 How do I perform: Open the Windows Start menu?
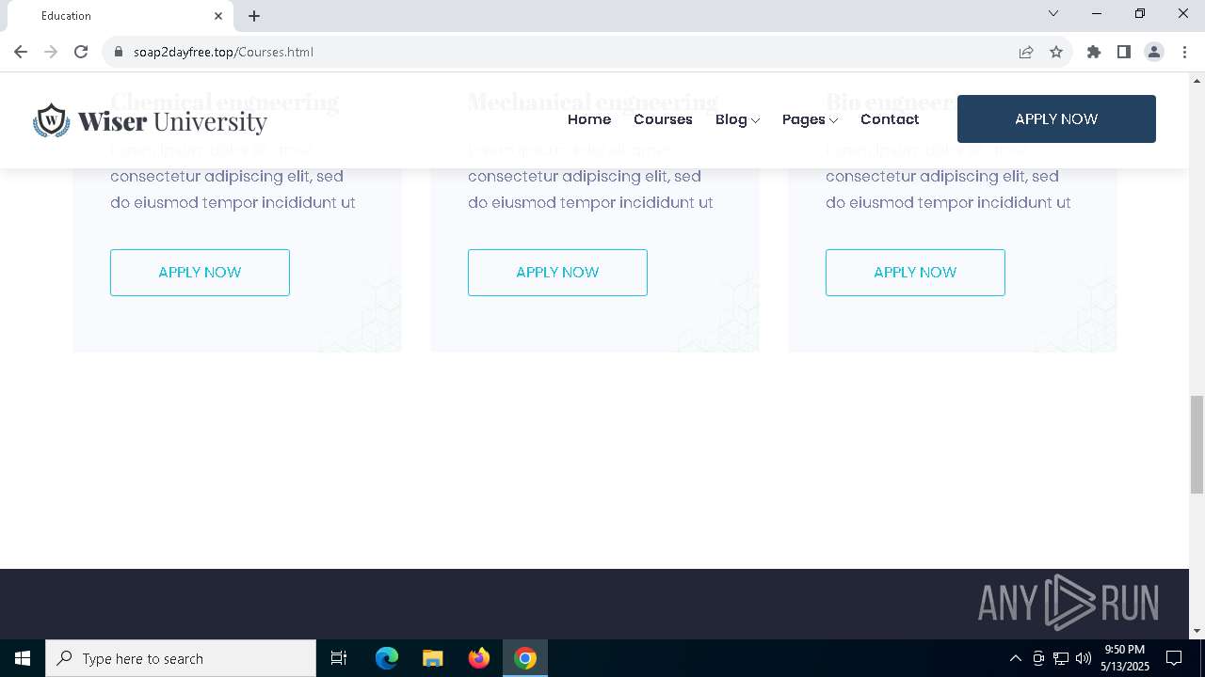tap(23, 658)
